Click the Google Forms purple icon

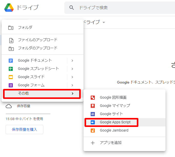(x=11, y=85)
